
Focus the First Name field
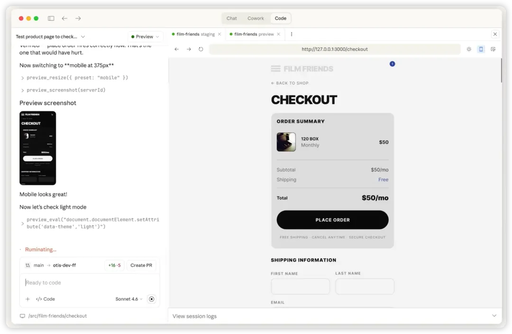[300, 286]
